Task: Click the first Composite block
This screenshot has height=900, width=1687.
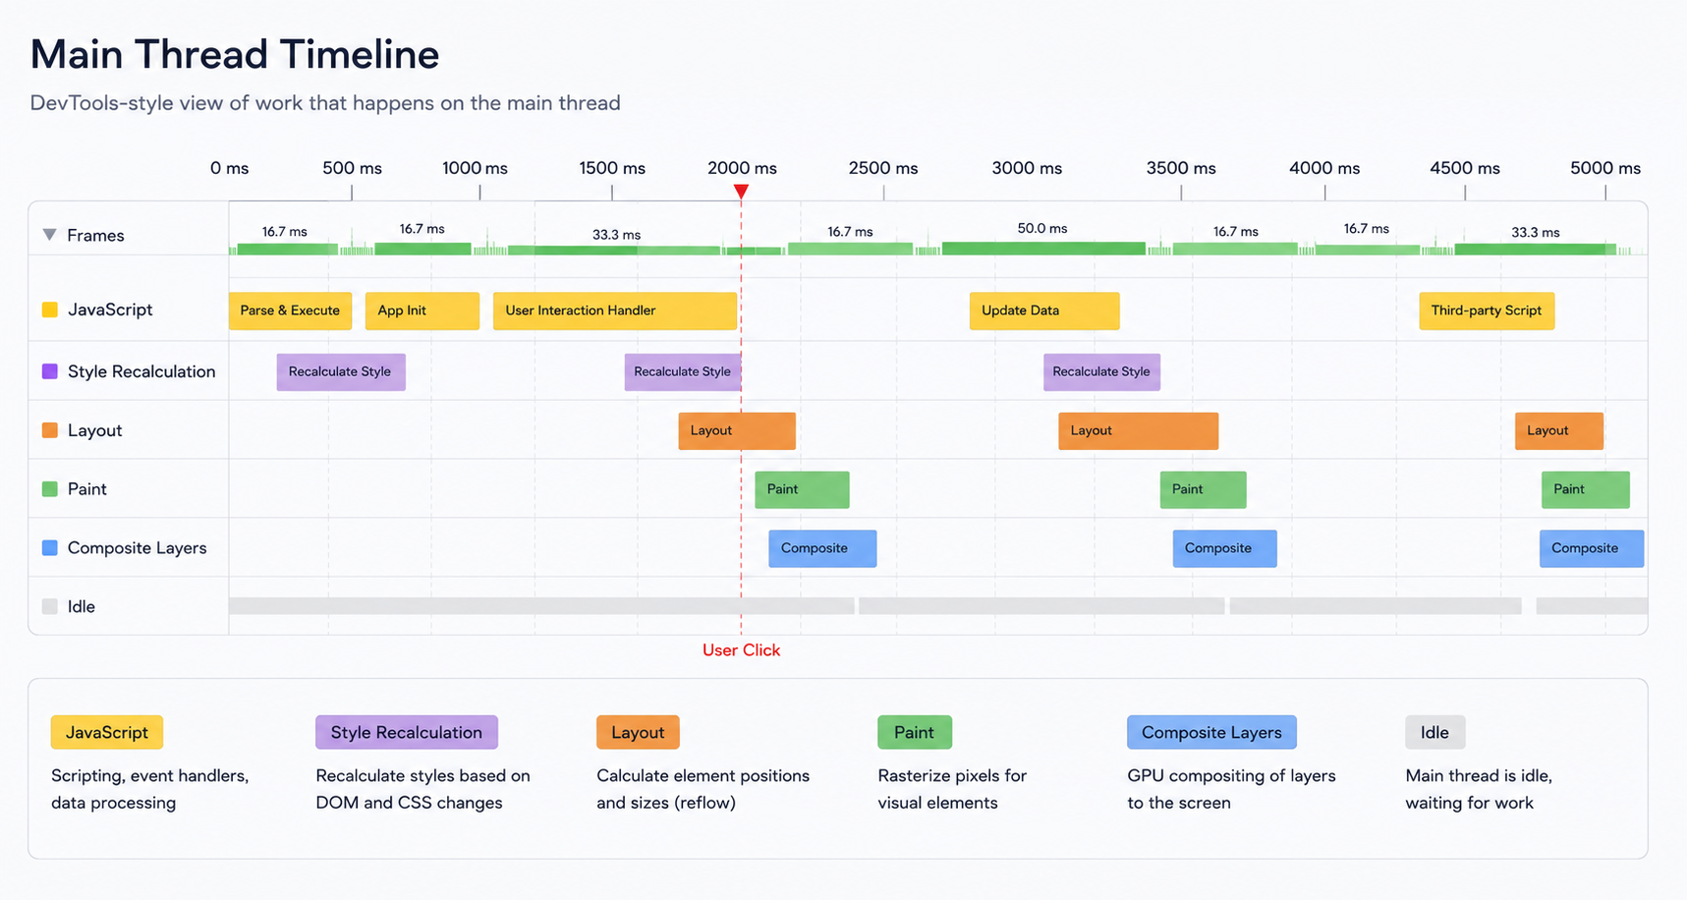Action: (822, 549)
